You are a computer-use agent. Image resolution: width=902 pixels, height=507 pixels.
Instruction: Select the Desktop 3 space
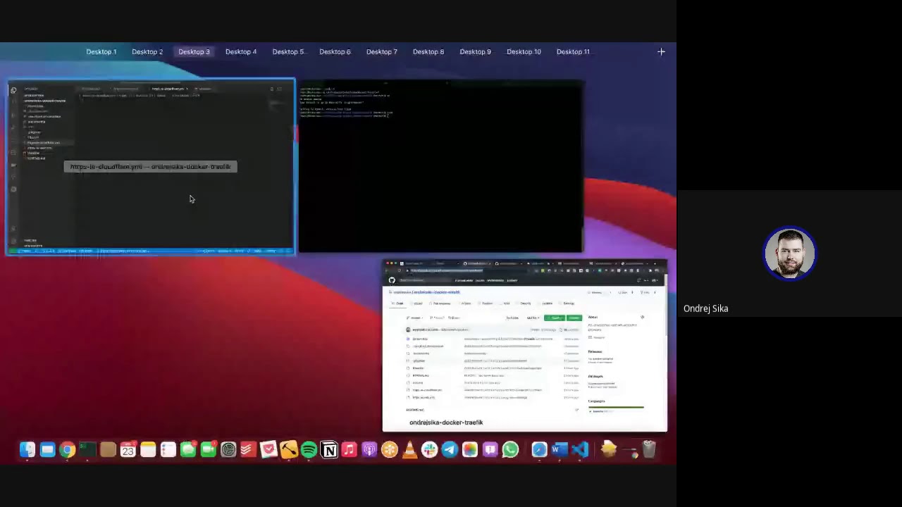pos(194,51)
